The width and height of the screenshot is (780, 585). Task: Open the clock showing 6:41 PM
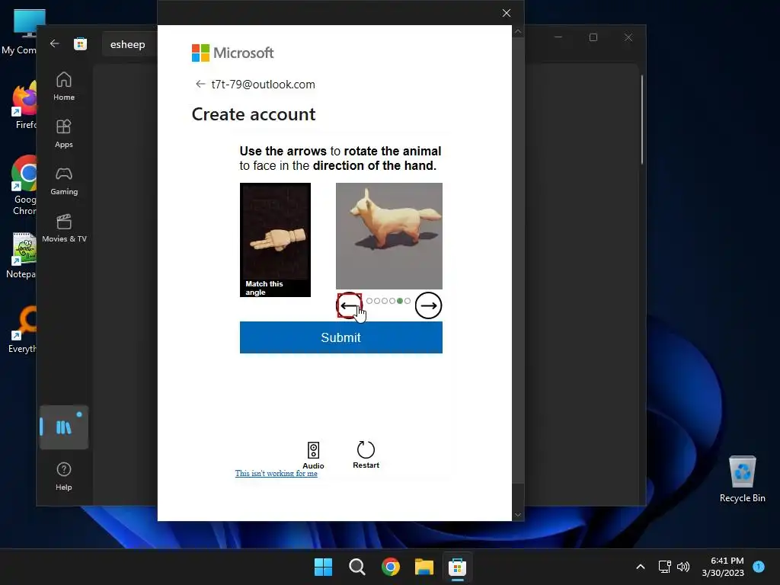coord(723,567)
